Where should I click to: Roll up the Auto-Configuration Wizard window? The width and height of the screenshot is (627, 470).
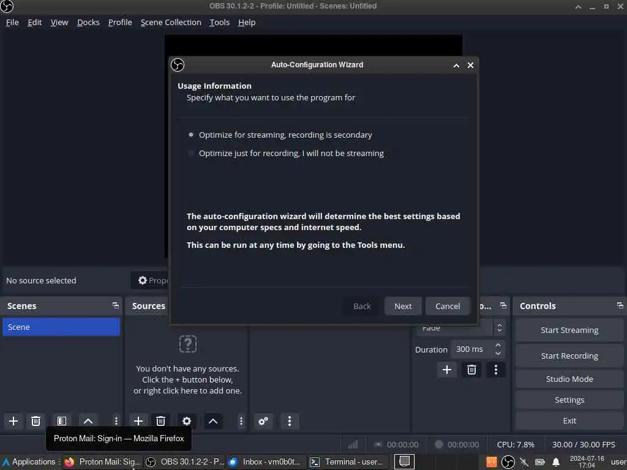pos(456,65)
